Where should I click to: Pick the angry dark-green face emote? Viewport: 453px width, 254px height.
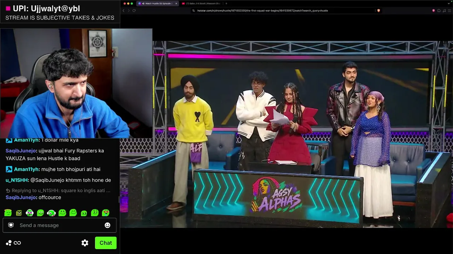point(19,213)
